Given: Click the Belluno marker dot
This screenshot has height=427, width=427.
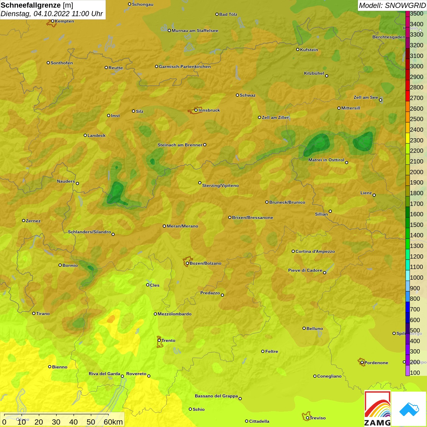Looking at the screenshot, I should [304, 328].
